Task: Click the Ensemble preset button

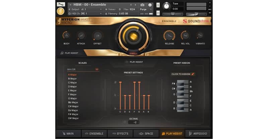Action: point(169,22)
